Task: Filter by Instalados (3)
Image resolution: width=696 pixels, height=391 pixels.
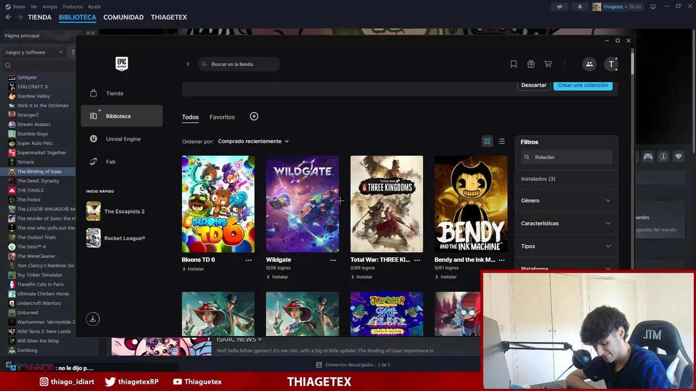Action: [x=538, y=179]
